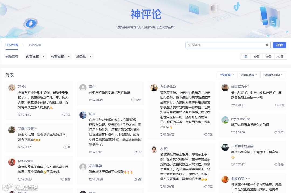Expand the 电商标签 dropdown

[x=61, y=56]
